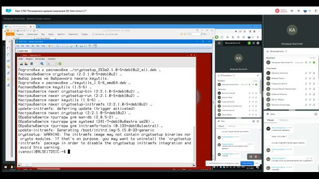Toggle green mic in shared-screen presenter bar
Image resolution: width=319 pixels, height=179 pixels.
click(249, 43)
